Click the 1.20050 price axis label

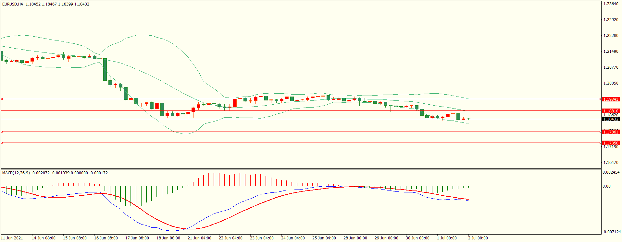pos(611,83)
